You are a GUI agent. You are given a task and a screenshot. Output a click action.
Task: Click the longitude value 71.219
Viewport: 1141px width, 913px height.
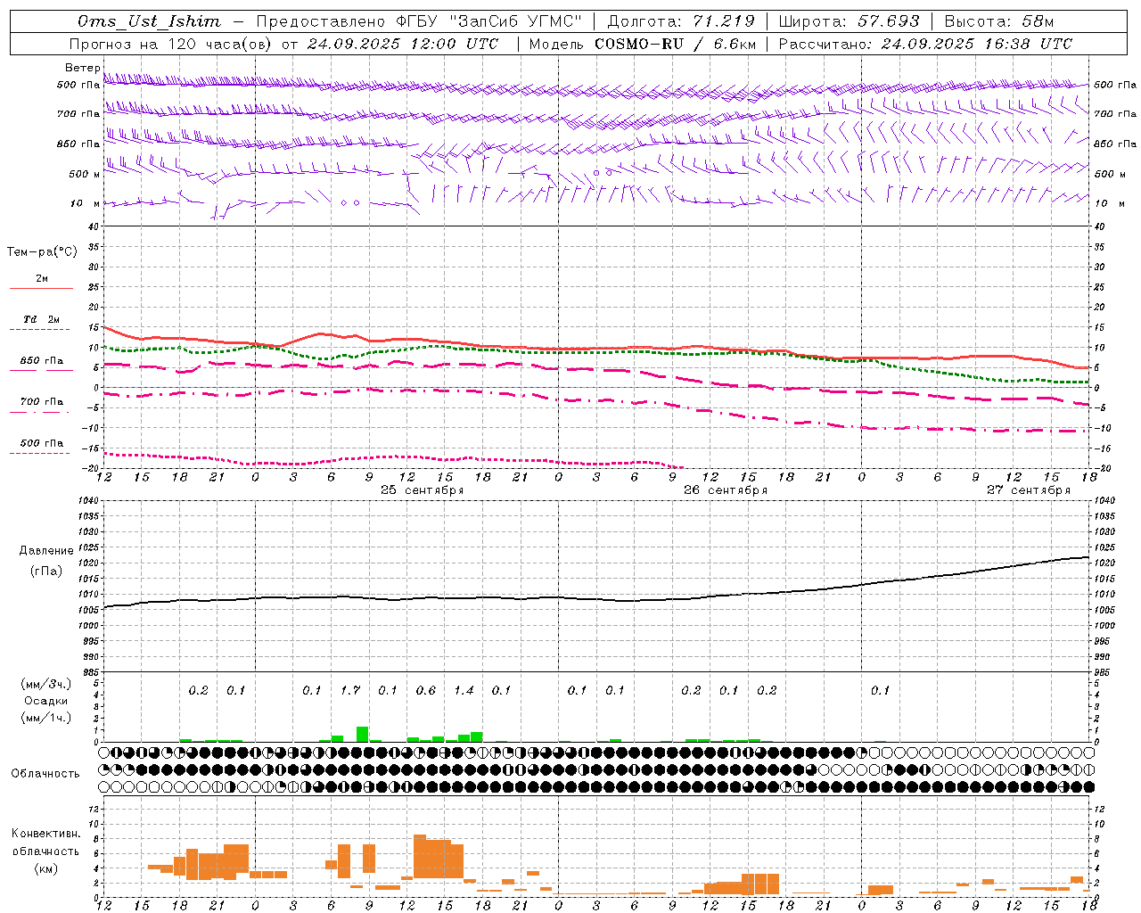[x=723, y=21]
